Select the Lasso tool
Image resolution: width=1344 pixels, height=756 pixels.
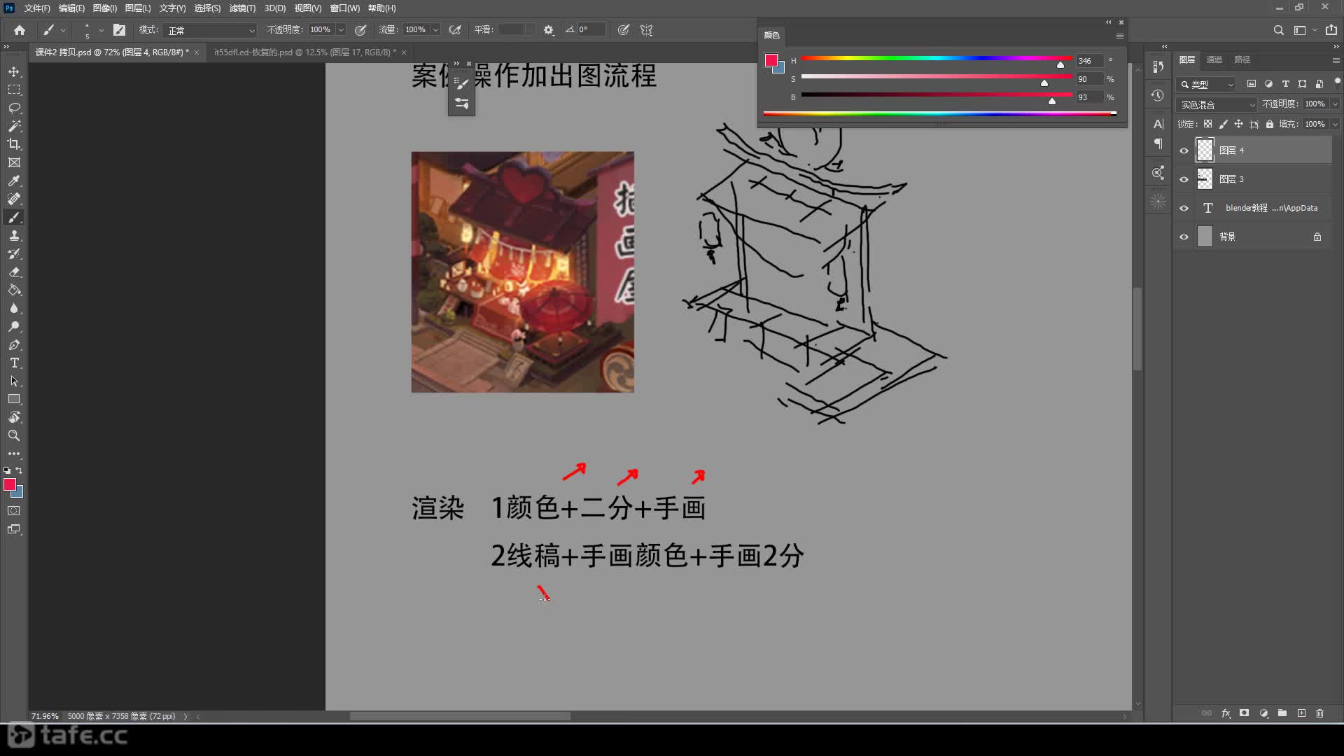[x=14, y=108]
